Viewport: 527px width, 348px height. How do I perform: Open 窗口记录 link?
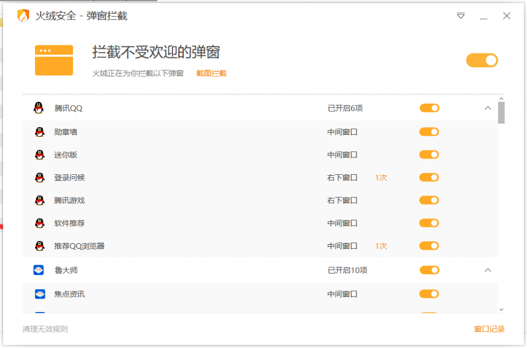point(489,329)
